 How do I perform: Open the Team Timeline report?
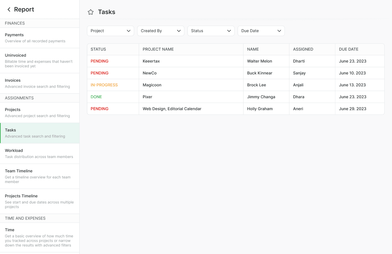[40, 176]
